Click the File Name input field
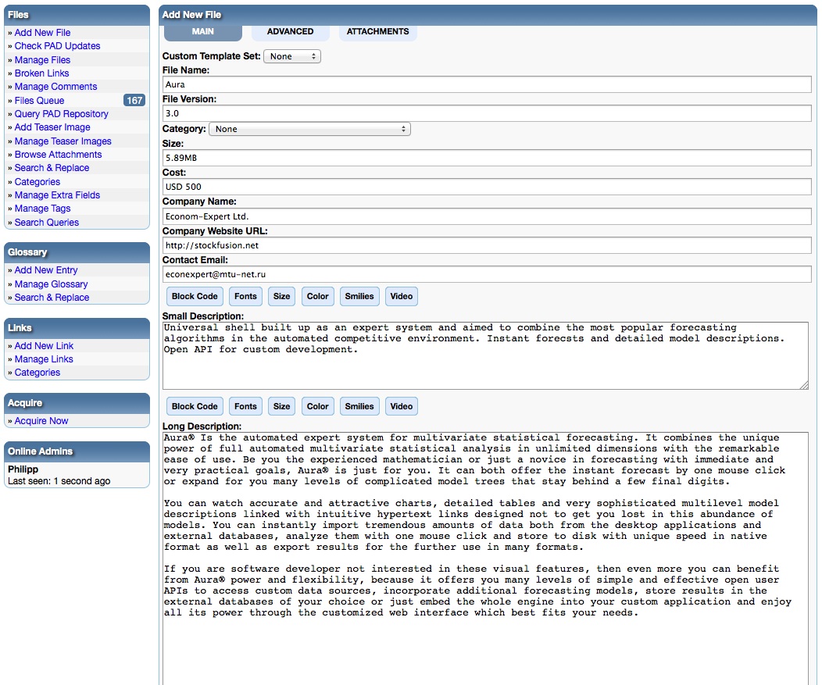Screen dimensions: 822x685 point(487,84)
